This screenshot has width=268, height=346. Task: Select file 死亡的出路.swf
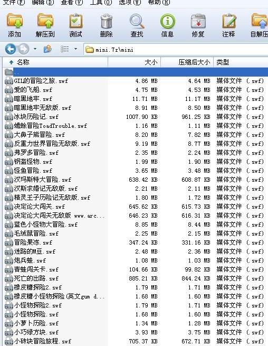(36, 278)
